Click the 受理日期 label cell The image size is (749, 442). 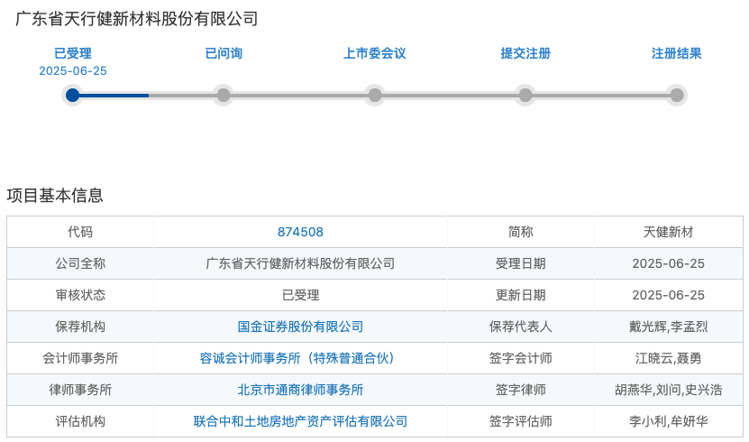tap(521, 263)
